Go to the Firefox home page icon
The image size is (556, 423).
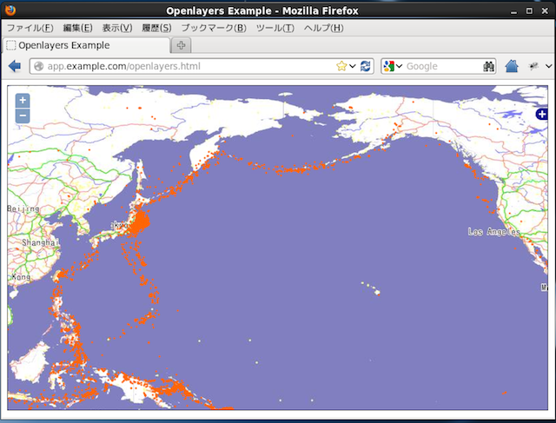(x=512, y=66)
